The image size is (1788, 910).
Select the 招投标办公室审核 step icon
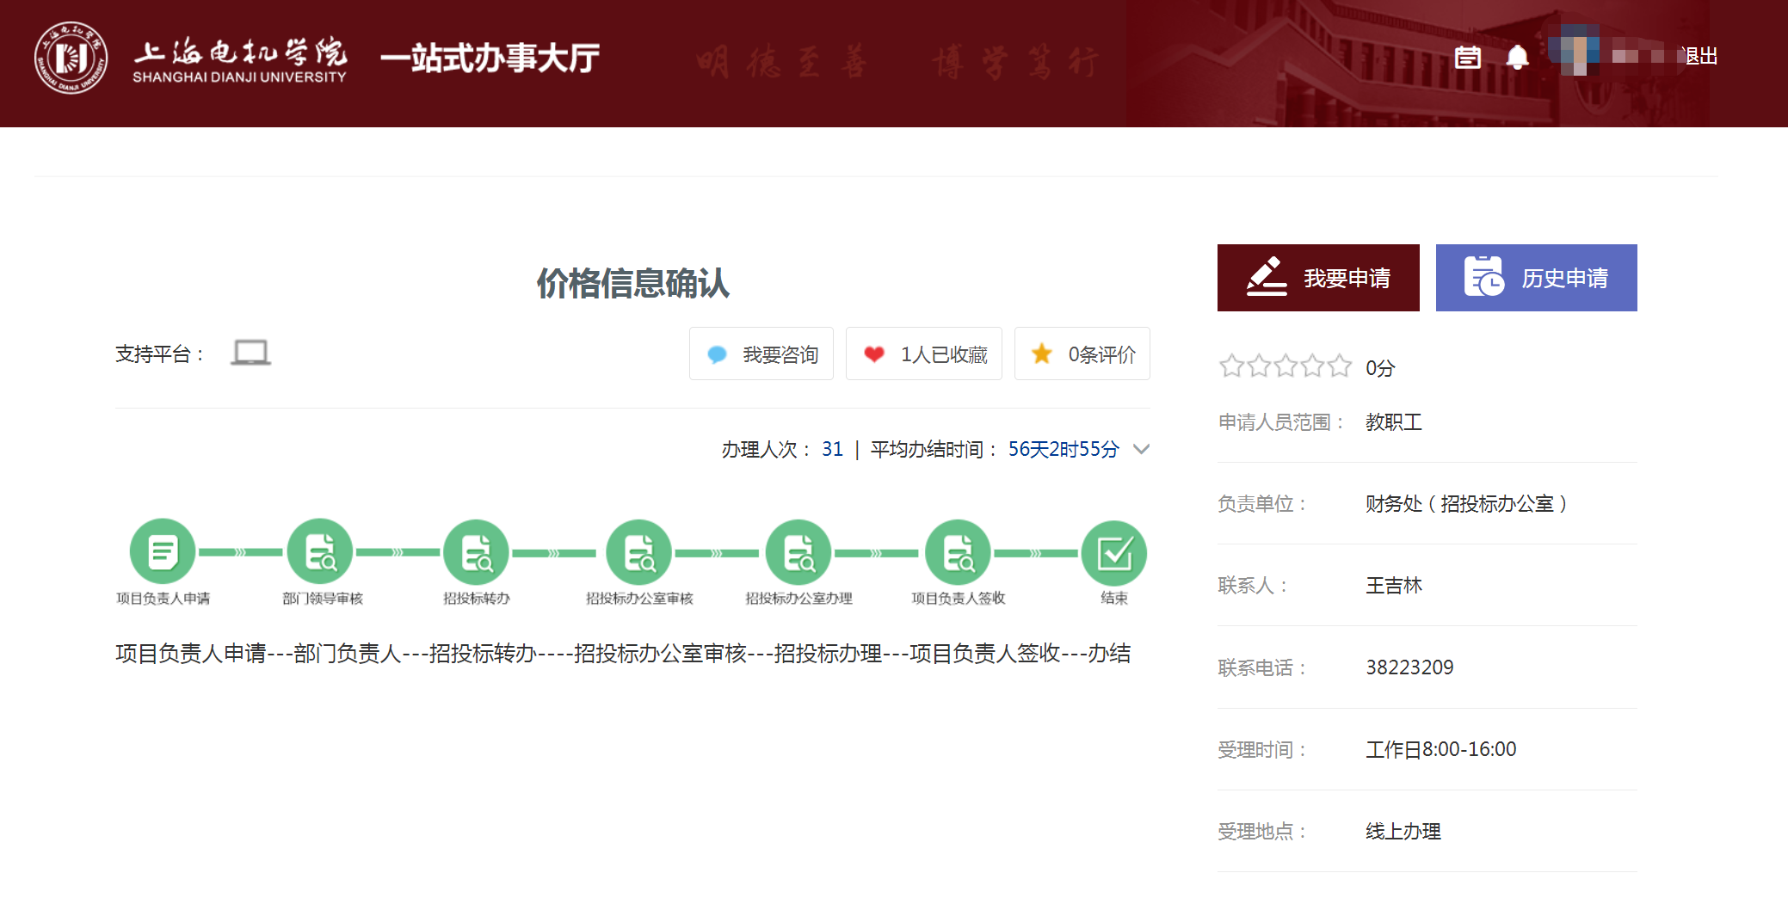click(x=638, y=551)
